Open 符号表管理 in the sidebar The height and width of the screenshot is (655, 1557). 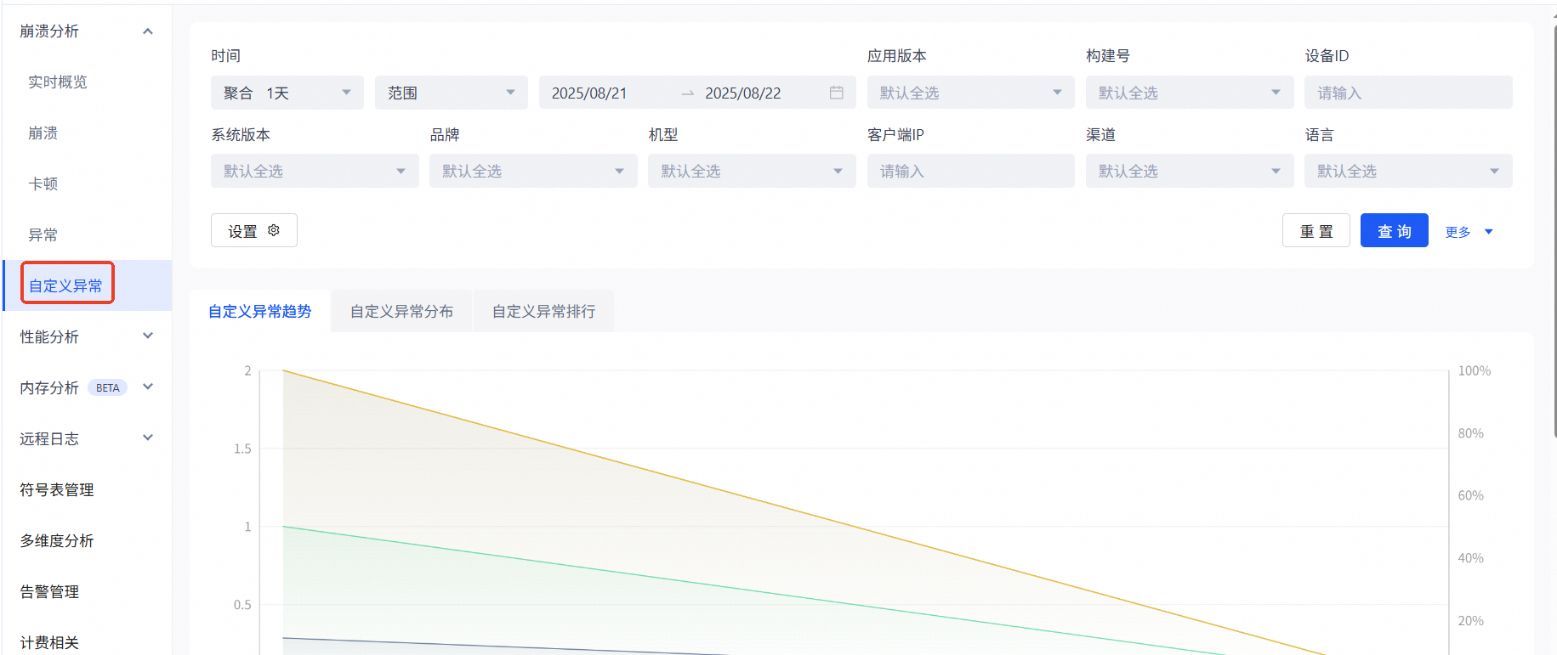coord(57,490)
